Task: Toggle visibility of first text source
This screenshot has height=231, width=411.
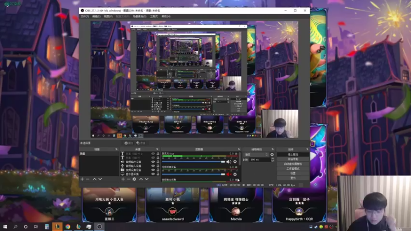Action: click(x=153, y=153)
